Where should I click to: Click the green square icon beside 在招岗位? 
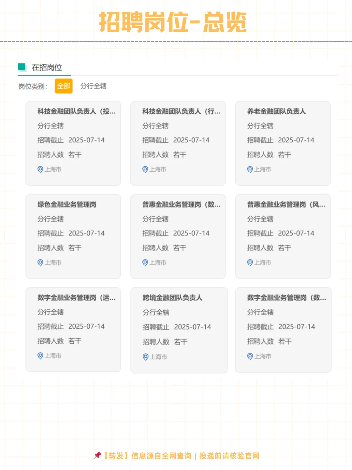tap(22, 67)
